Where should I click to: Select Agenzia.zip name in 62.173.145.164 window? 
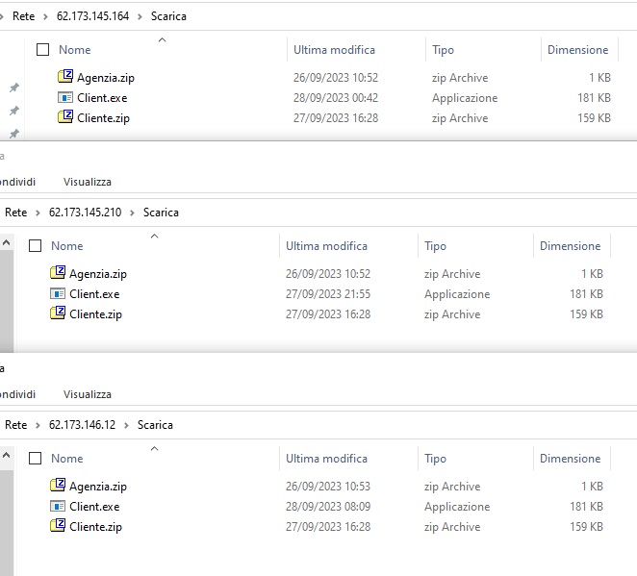(x=106, y=78)
